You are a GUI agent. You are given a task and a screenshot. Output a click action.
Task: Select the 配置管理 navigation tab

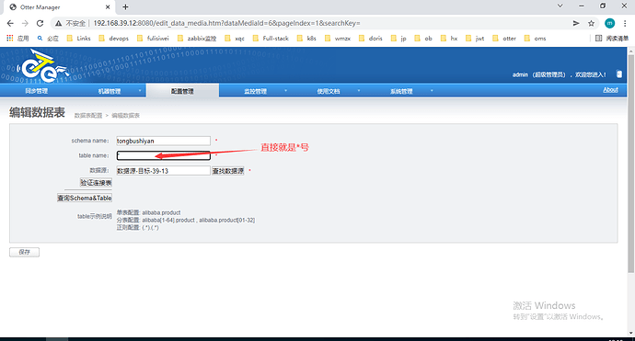(182, 91)
